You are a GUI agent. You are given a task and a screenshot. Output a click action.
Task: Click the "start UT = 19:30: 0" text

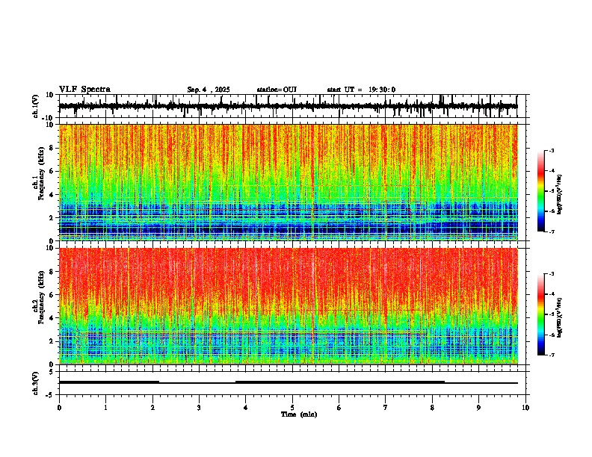361,90
